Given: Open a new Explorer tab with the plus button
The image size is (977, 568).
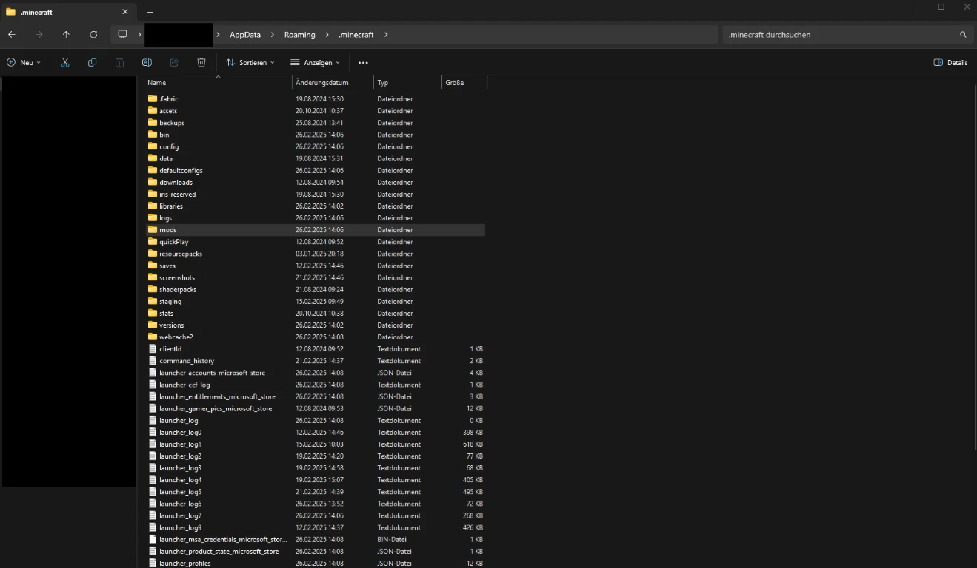Looking at the screenshot, I should (x=150, y=12).
